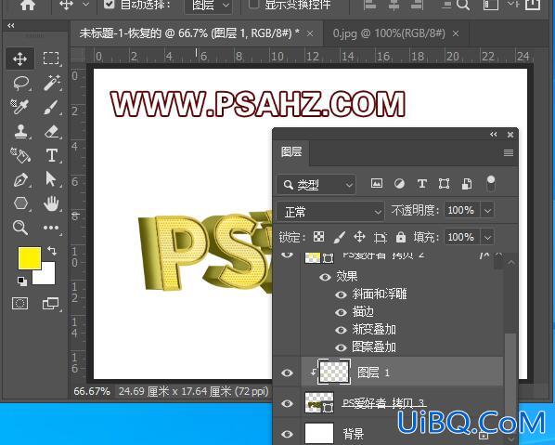The width and height of the screenshot is (555, 445).
Task: Open the fill (填充) slider dropdown
Action: 487,237
